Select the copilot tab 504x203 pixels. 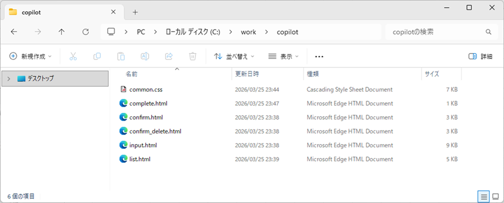point(63,12)
